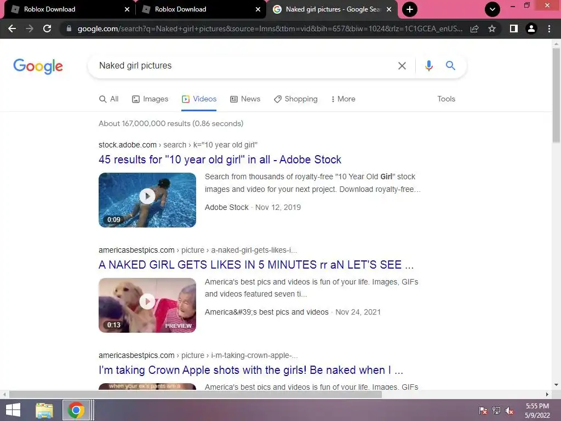The height and width of the screenshot is (421, 561).
Task: Open the Action Center flag in the tray
Action: (x=483, y=411)
